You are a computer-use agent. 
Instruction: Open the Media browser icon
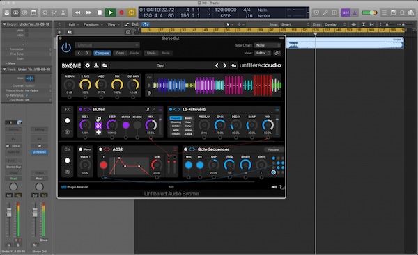coord(411,13)
